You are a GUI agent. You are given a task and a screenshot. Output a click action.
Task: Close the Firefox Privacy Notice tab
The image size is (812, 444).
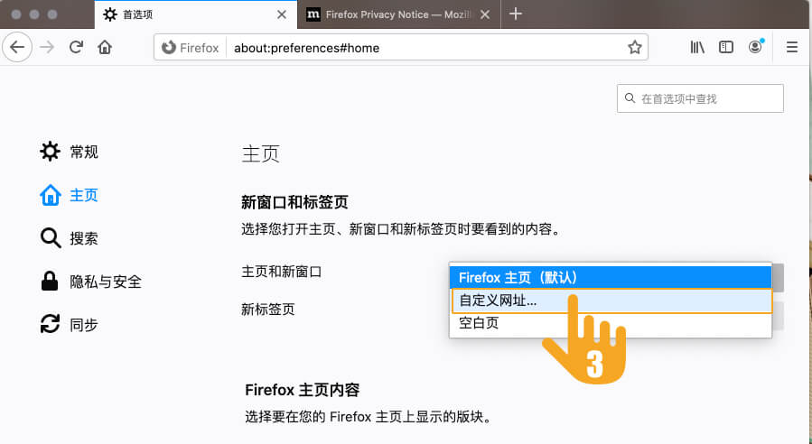pyautogui.click(x=485, y=14)
